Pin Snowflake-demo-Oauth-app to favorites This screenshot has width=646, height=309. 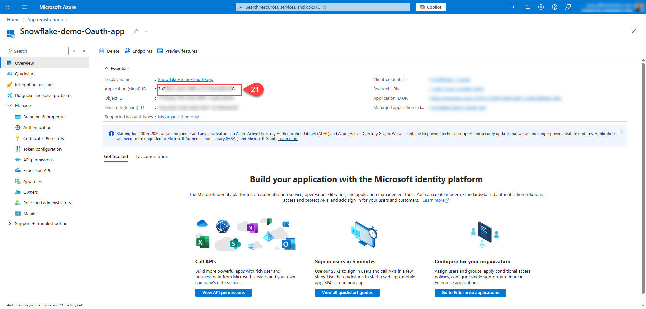135,31
